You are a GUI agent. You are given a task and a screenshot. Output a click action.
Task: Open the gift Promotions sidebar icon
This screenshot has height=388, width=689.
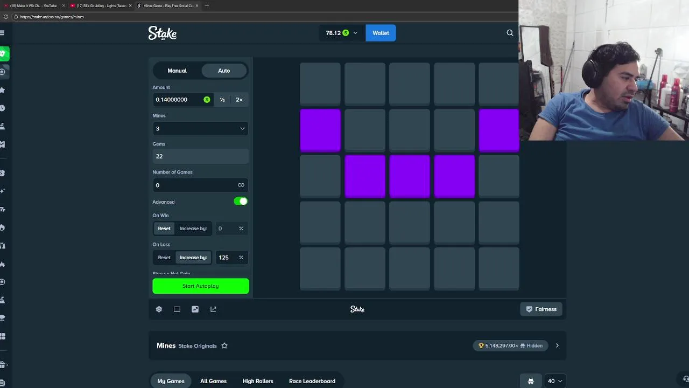coord(3,365)
